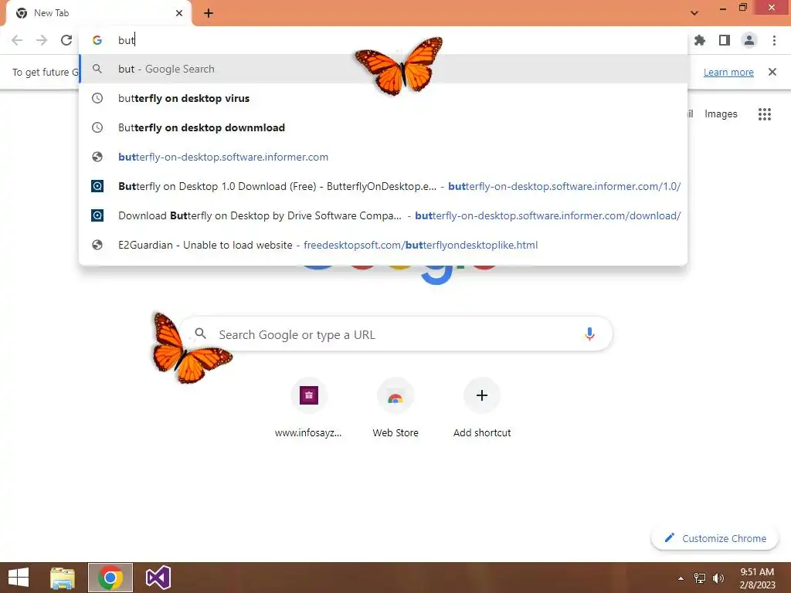The height and width of the screenshot is (593, 791).
Task: Open Visual Studio from the taskbar
Action: point(158,578)
